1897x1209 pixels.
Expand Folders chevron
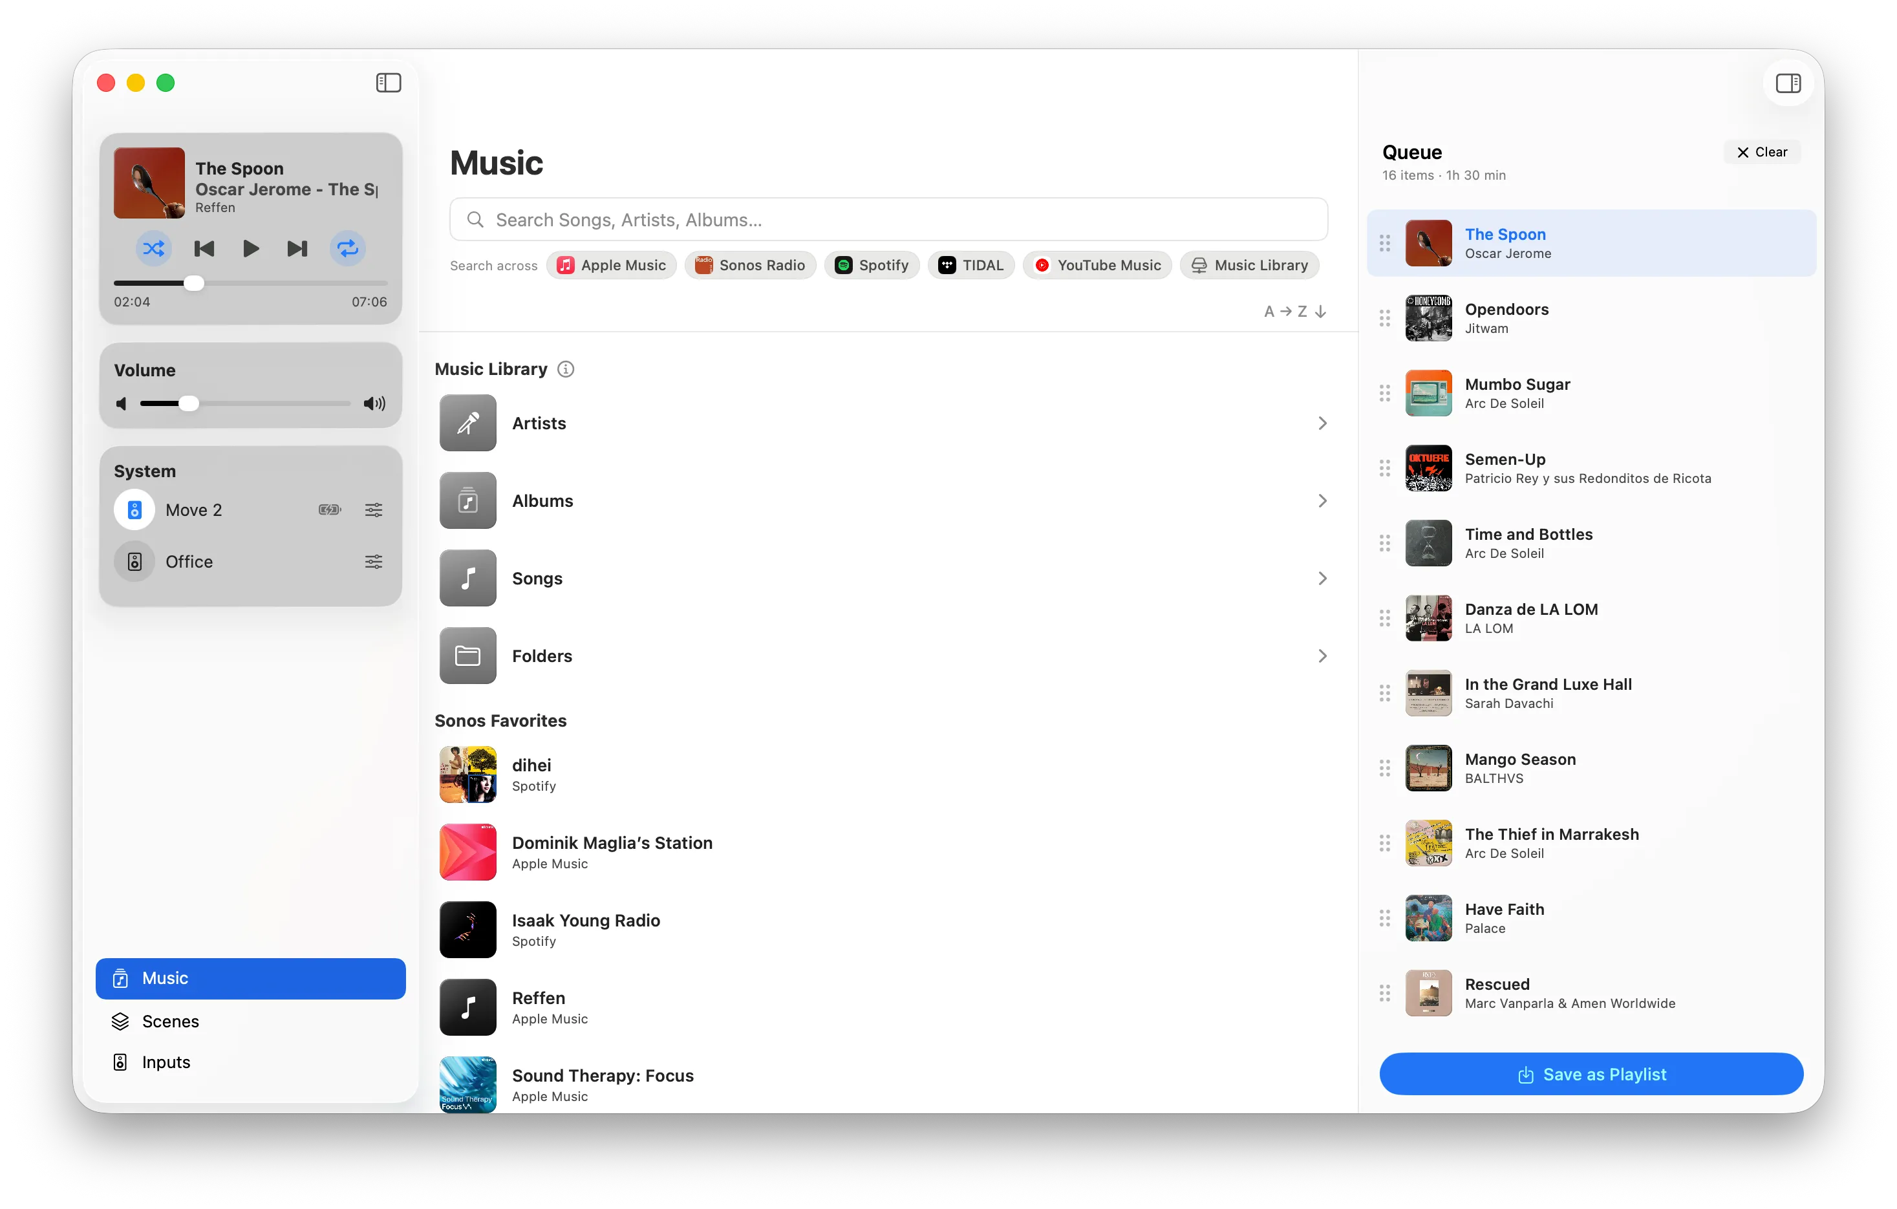tap(1323, 656)
